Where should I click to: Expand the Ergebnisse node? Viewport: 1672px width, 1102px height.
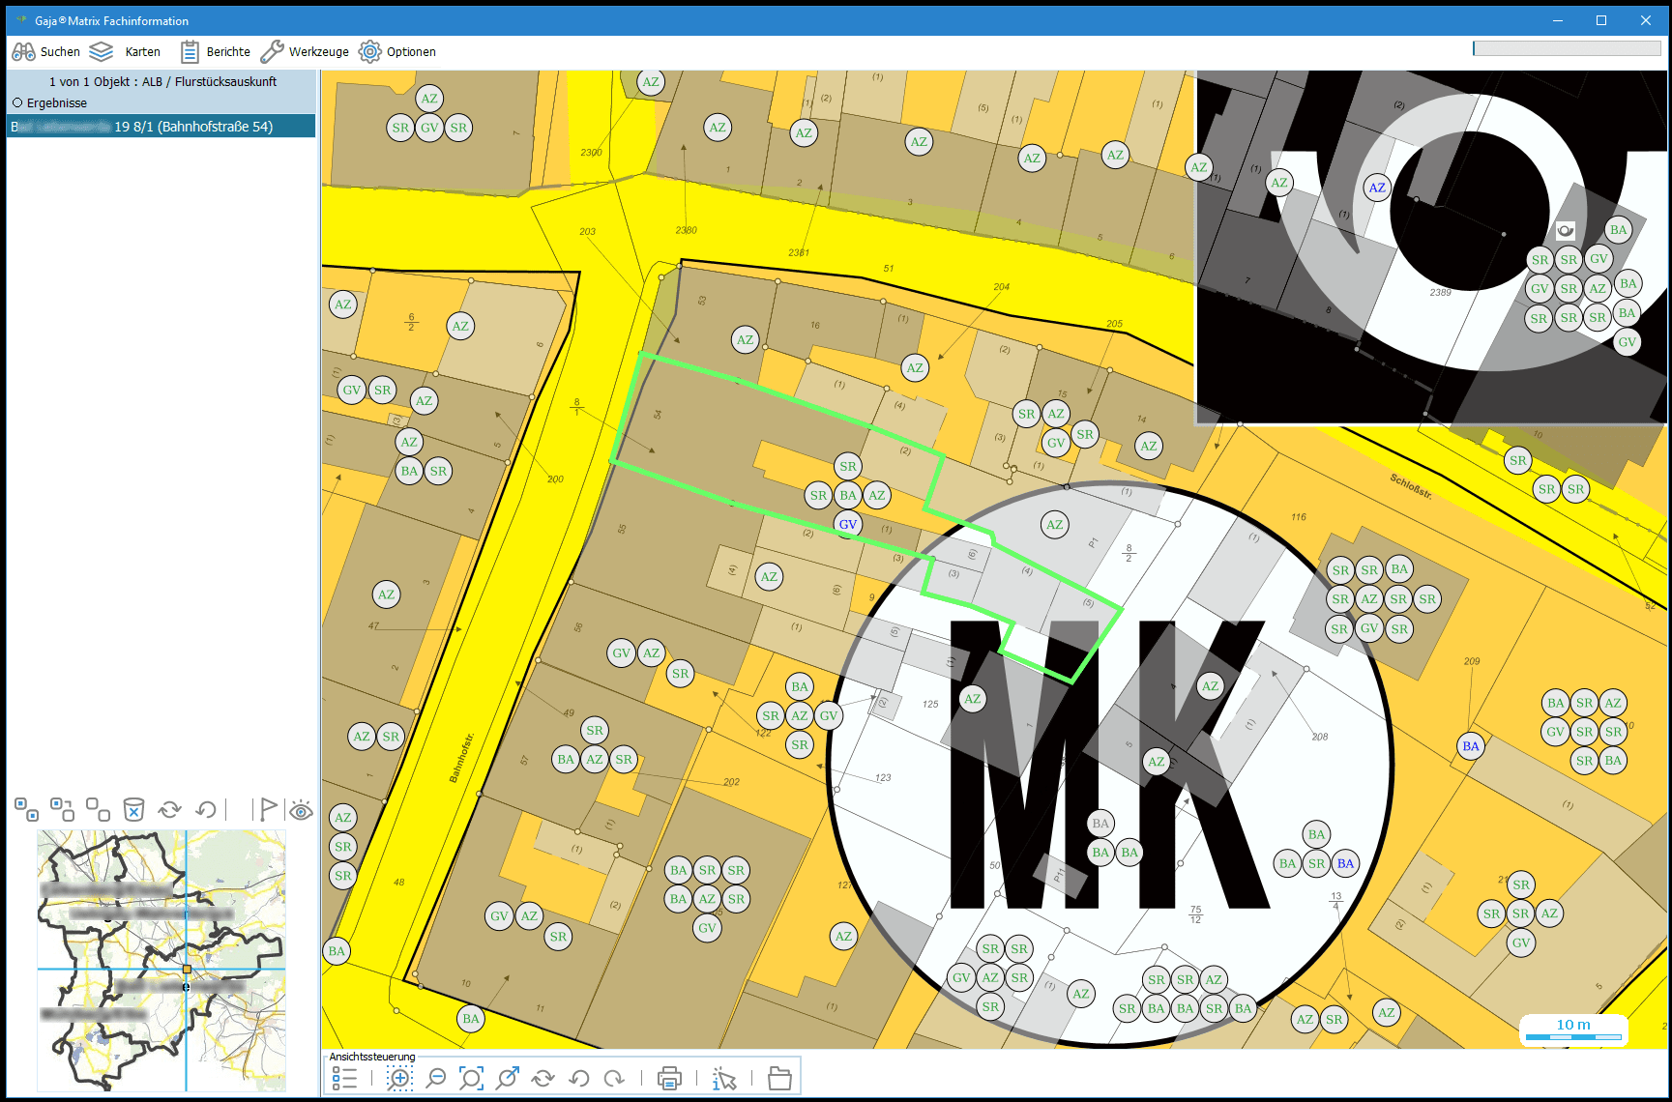tap(17, 102)
